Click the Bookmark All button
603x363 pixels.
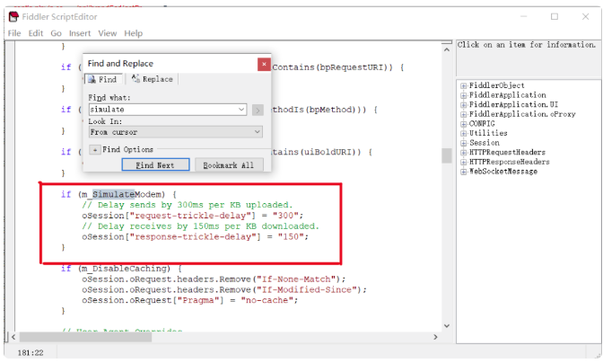coord(229,164)
